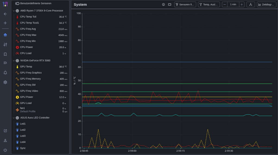The height and width of the screenshot is (155, 278).
Task: Open the home dashboard icon
Action: point(5,35)
